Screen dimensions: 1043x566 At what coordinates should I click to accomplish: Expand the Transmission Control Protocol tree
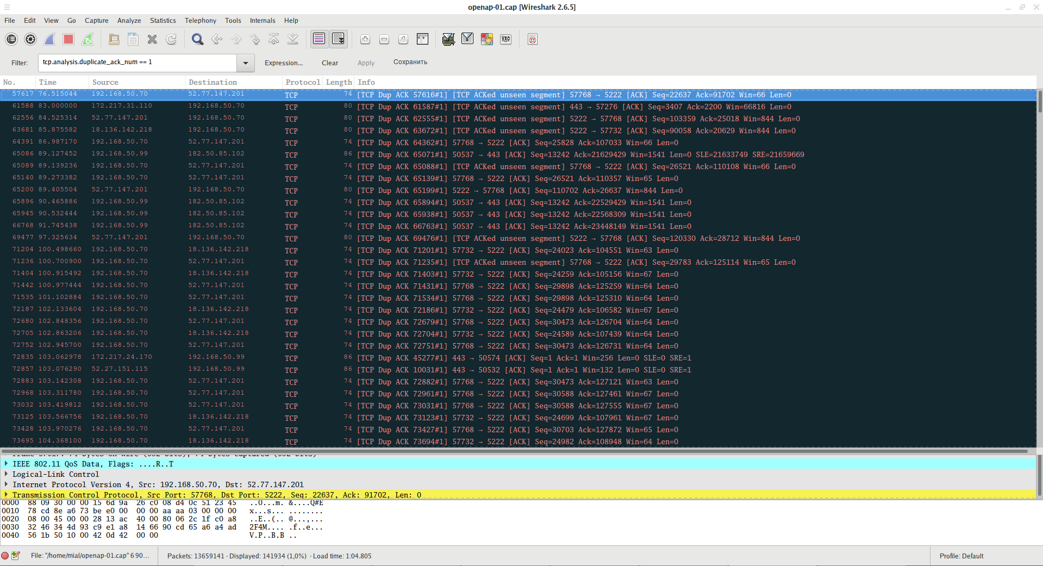click(x=6, y=495)
